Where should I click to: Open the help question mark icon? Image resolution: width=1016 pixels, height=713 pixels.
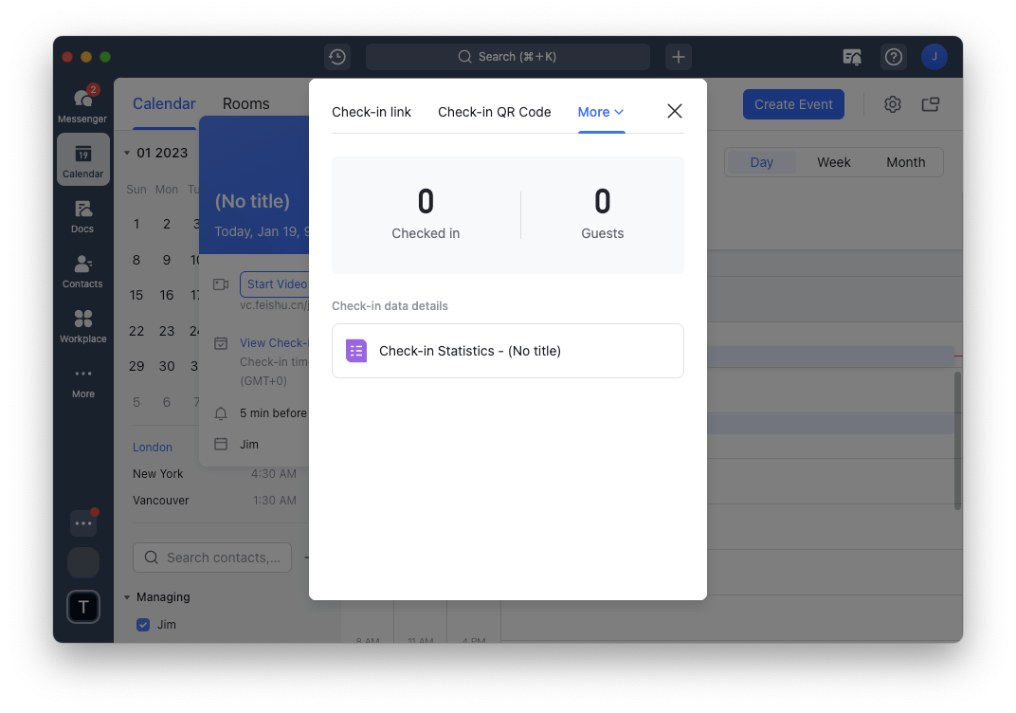[893, 57]
